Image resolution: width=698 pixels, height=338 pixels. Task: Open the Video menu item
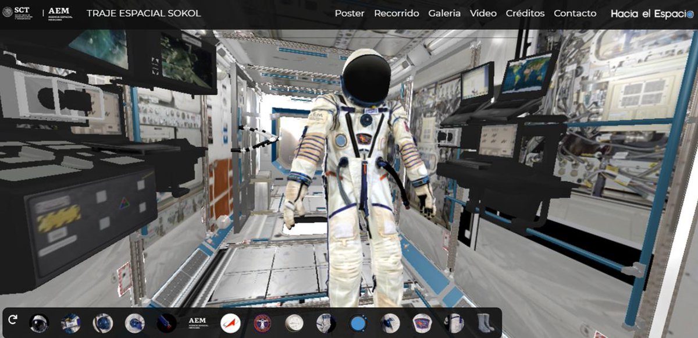(483, 13)
